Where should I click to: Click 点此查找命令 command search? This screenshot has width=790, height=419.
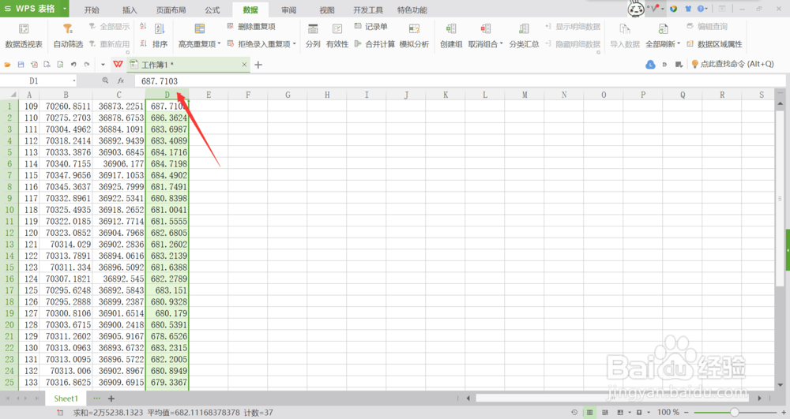[x=732, y=64]
